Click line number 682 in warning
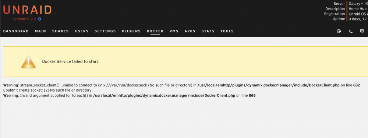 [x=357, y=85]
